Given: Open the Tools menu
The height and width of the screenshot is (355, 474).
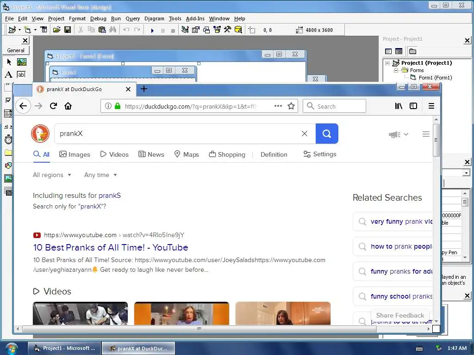Looking at the screenshot, I should pos(175,18).
